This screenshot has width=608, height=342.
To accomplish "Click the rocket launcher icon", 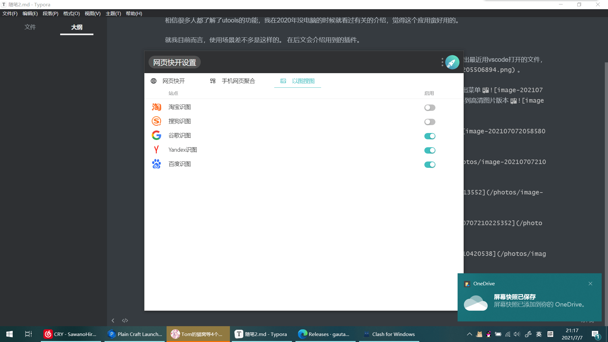I will 452,62.
